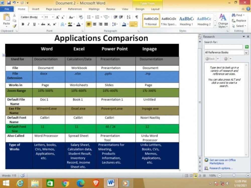Switch to Table Tools Design tab

pyautogui.click(x=140, y=9)
